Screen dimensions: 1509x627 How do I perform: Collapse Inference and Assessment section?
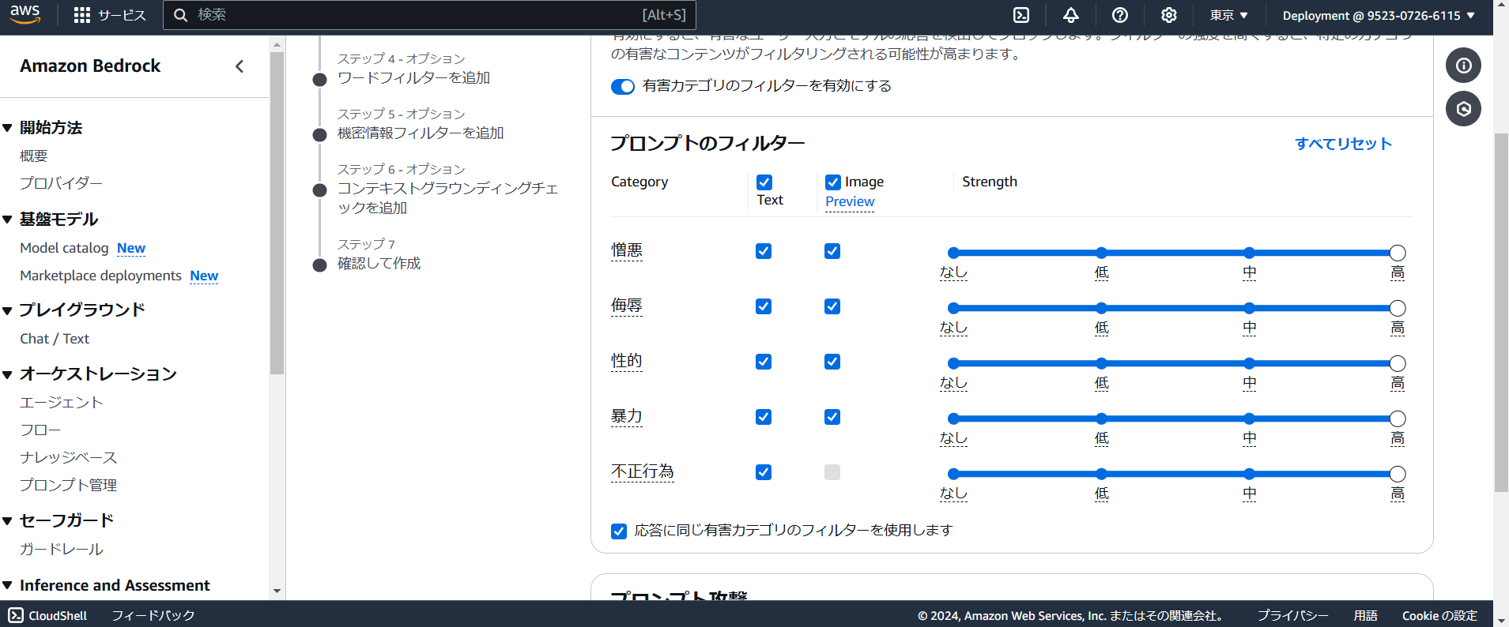(8, 586)
